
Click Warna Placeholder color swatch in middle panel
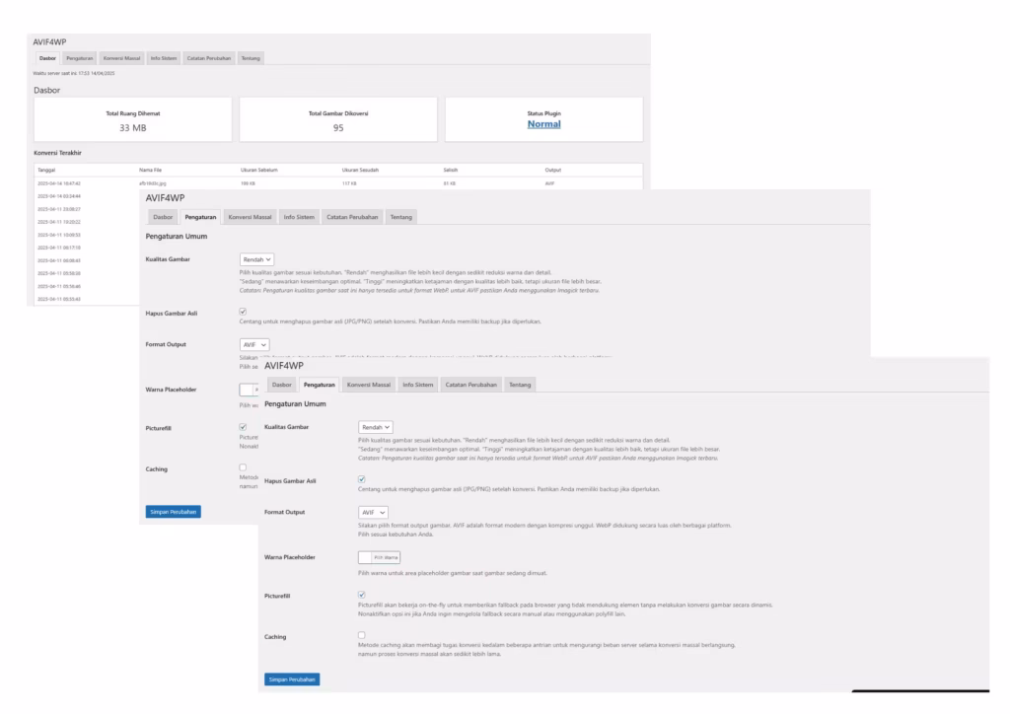[246, 390]
